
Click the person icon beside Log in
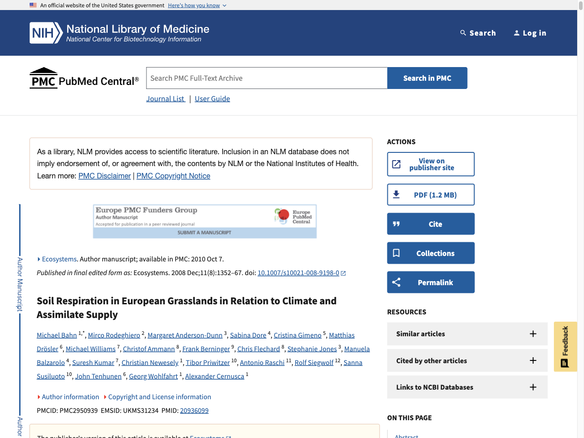(x=516, y=33)
